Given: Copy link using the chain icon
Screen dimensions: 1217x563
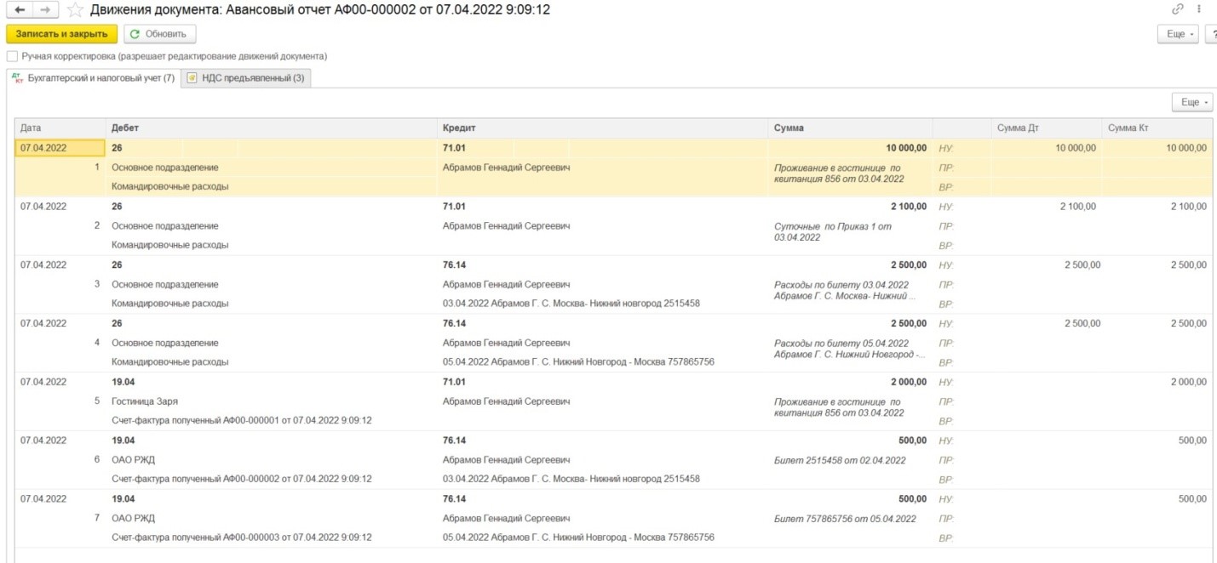Looking at the screenshot, I should [x=1178, y=9].
